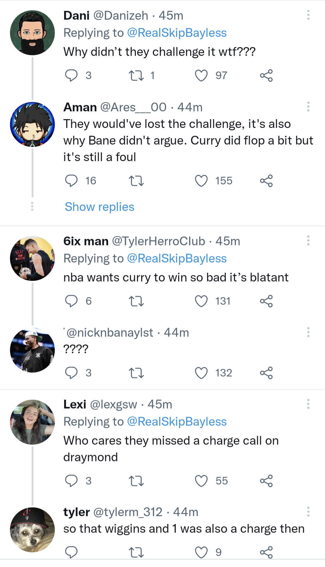The height and width of the screenshot is (567, 325).
Task: Open the more options menu on Lexi's tweet
Action: (308, 404)
